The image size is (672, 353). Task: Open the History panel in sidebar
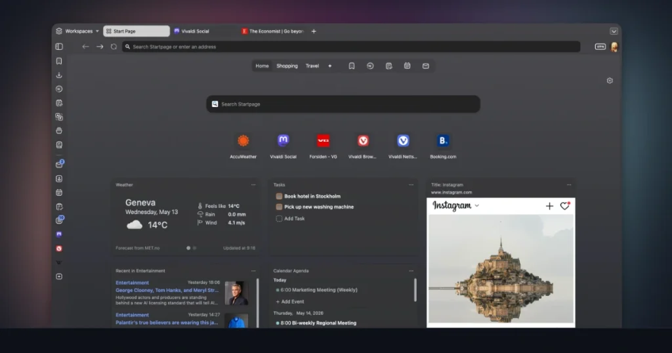click(x=59, y=89)
